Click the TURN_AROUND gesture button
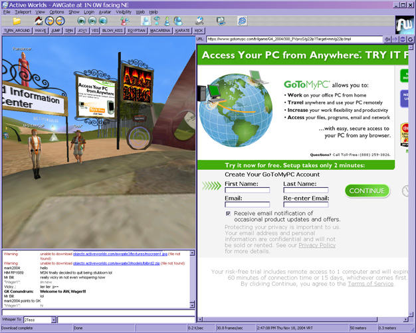The width and height of the screenshot is (416, 333). 17,31
